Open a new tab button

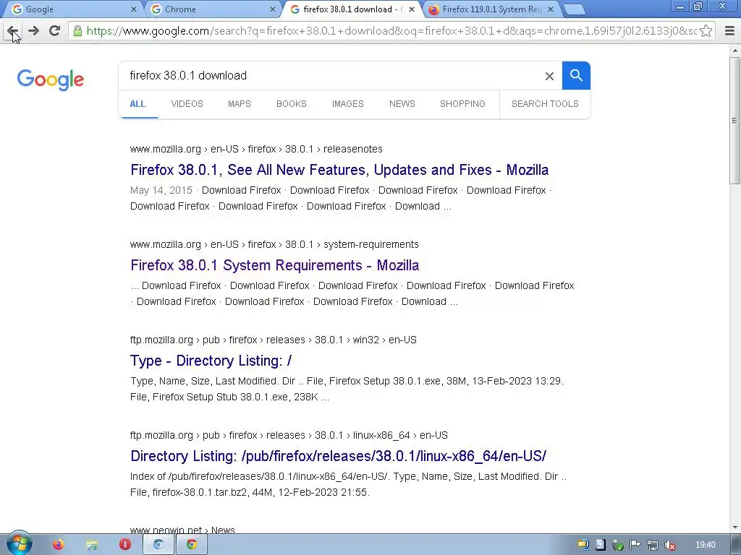575,9
